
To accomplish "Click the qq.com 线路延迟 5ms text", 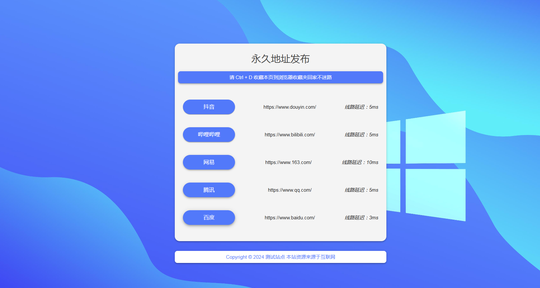I will click(361, 190).
